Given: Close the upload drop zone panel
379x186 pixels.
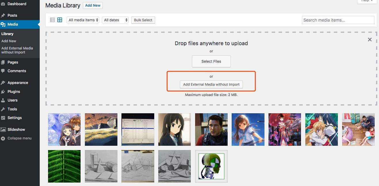Looking at the screenshot, I should coord(370,40).
